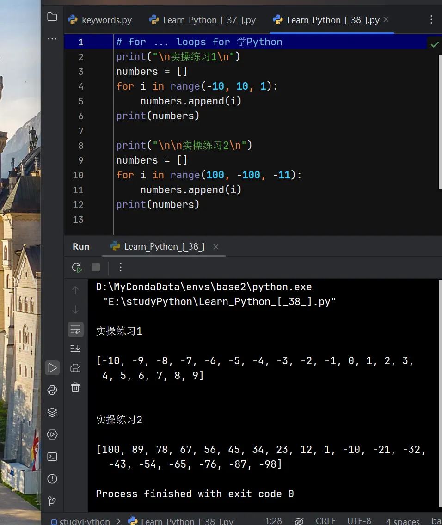This screenshot has height=525, width=442.
Task: Toggle soft-wrap in run console
Action: [75, 330]
